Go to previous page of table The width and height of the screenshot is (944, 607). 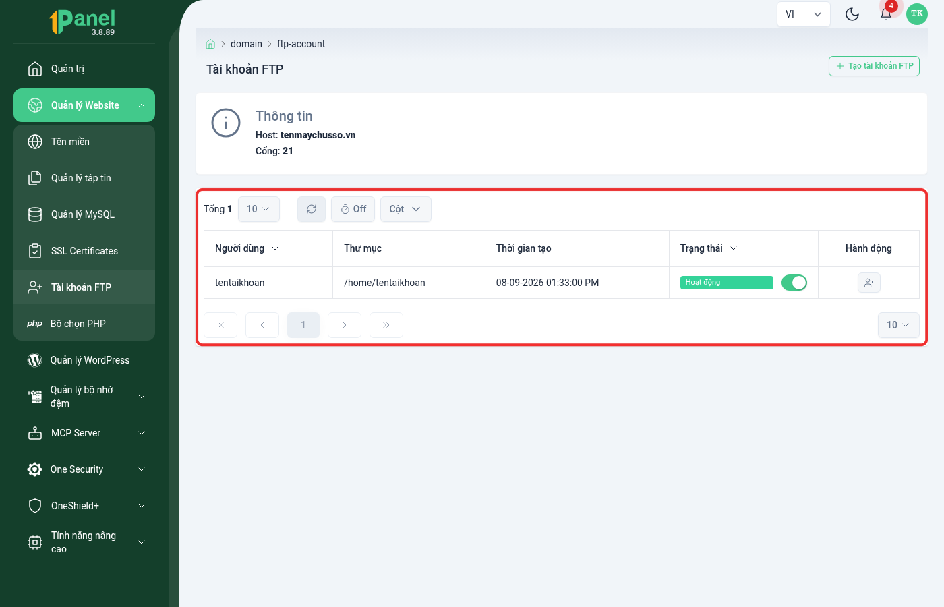click(x=262, y=325)
